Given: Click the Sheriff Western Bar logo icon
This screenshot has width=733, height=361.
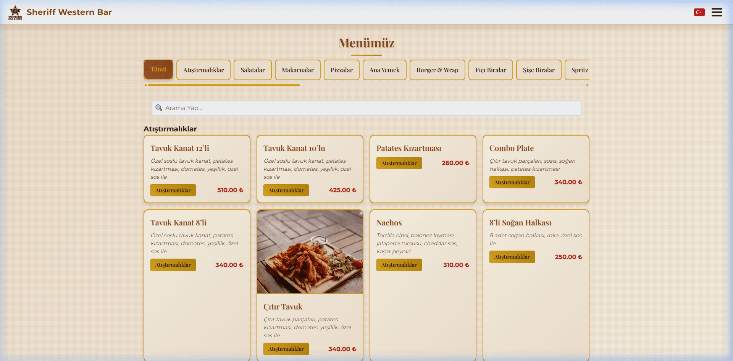Looking at the screenshot, I should (15, 12).
